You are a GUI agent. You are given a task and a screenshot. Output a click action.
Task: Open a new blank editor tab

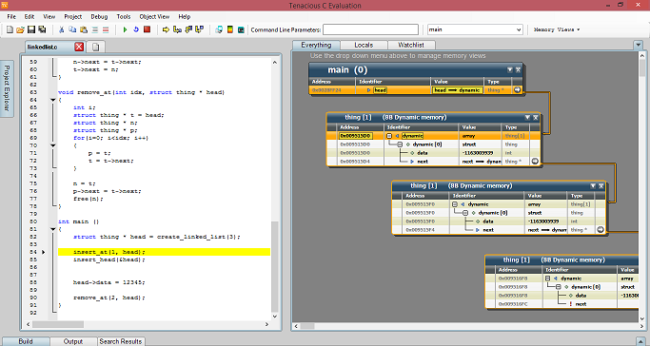click(x=96, y=47)
